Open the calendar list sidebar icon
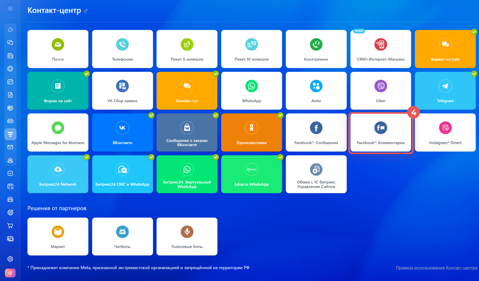Viewport: 479px width, 281px height. (10, 186)
